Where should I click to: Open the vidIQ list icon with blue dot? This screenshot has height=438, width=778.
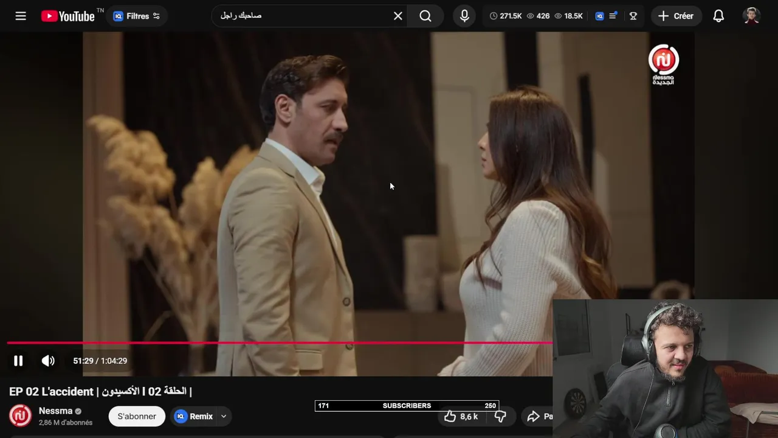coord(613,16)
